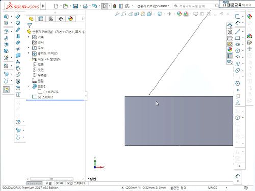Open the unit system dropdown next to MMGS
This screenshot has width=255, height=191.
[226, 188]
